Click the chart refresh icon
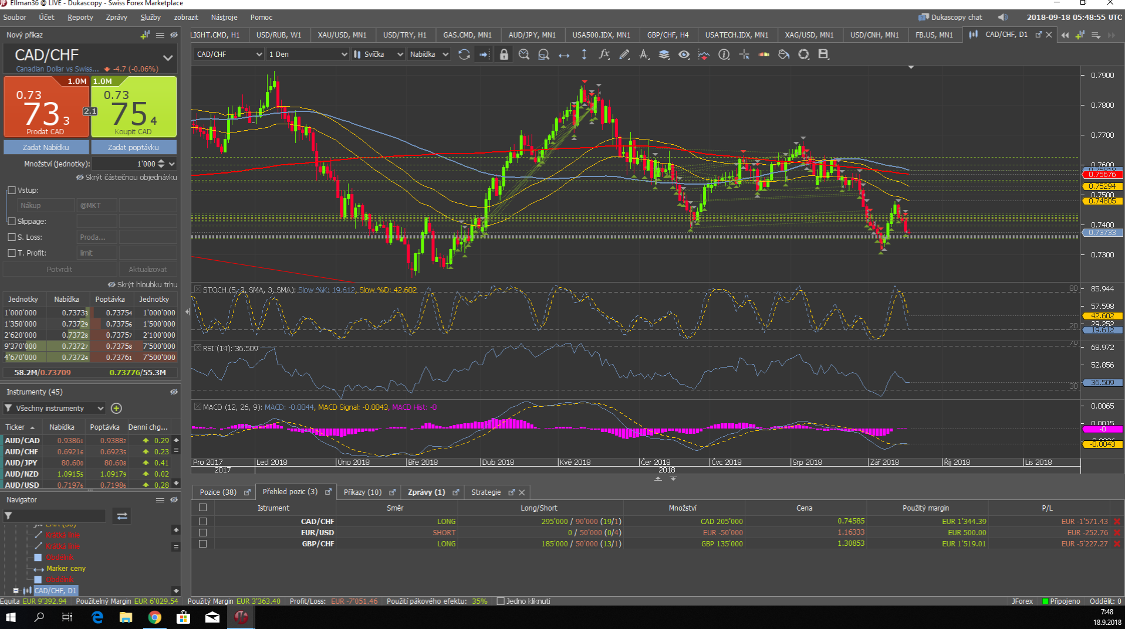Screen dimensions: 1125x629 tap(464, 55)
